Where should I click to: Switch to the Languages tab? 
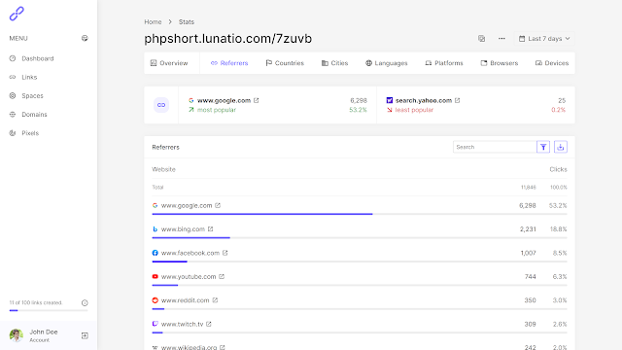coord(387,63)
